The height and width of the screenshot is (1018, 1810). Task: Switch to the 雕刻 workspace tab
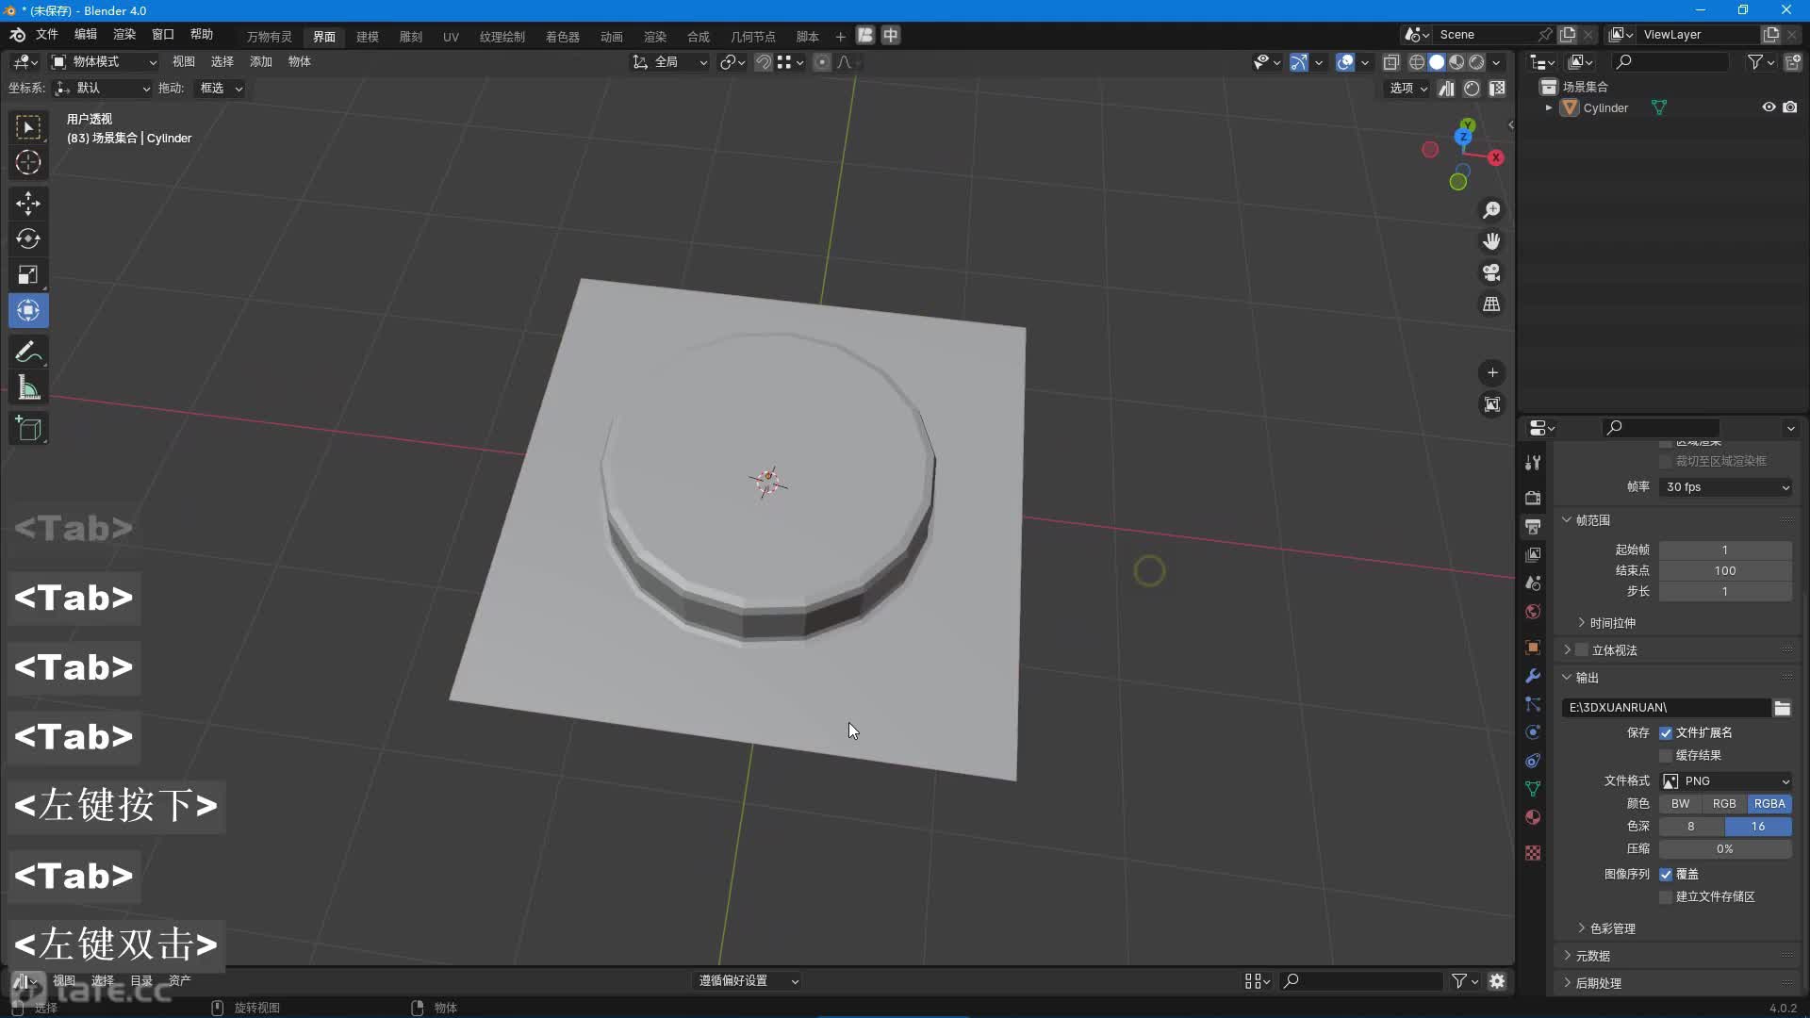pos(411,37)
